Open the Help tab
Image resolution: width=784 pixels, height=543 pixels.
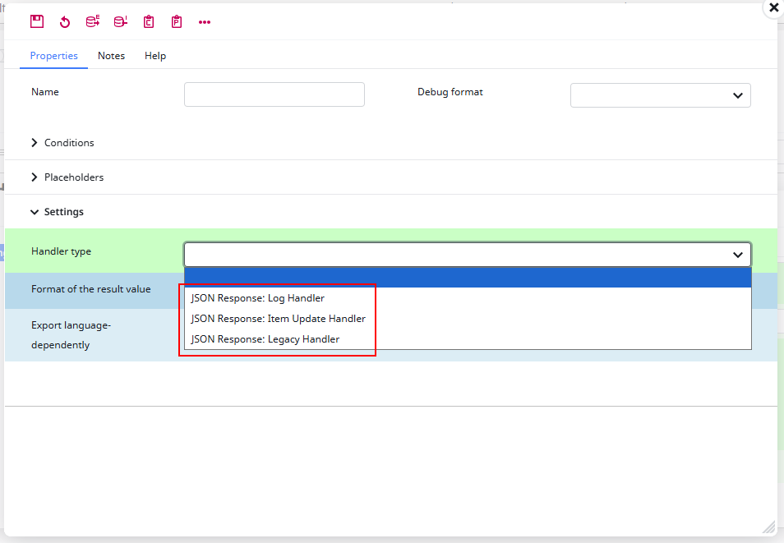[x=155, y=56]
